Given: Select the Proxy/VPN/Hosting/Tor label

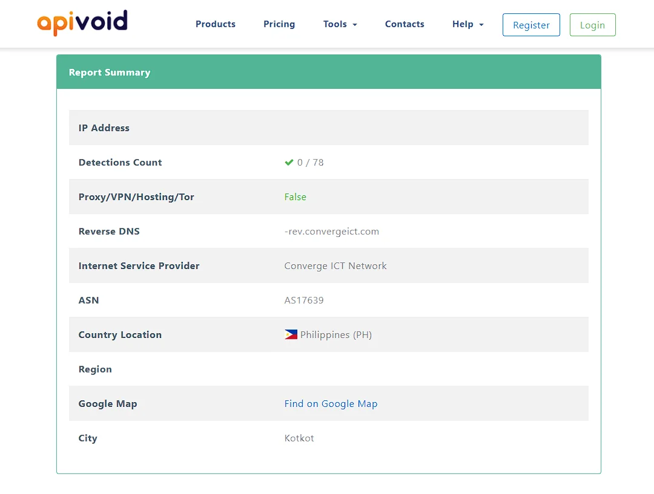Looking at the screenshot, I should click(136, 197).
